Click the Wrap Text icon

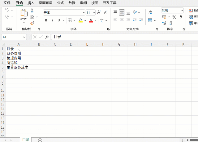(150, 12)
